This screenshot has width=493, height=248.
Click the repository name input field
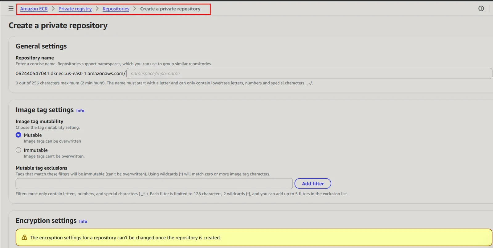pos(309,74)
